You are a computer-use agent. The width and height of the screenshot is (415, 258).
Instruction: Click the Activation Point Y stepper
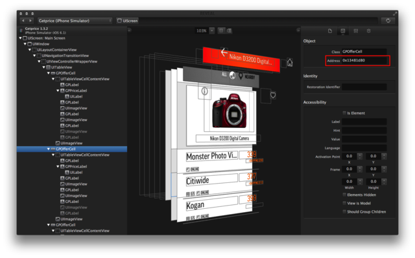[x=384, y=156]
